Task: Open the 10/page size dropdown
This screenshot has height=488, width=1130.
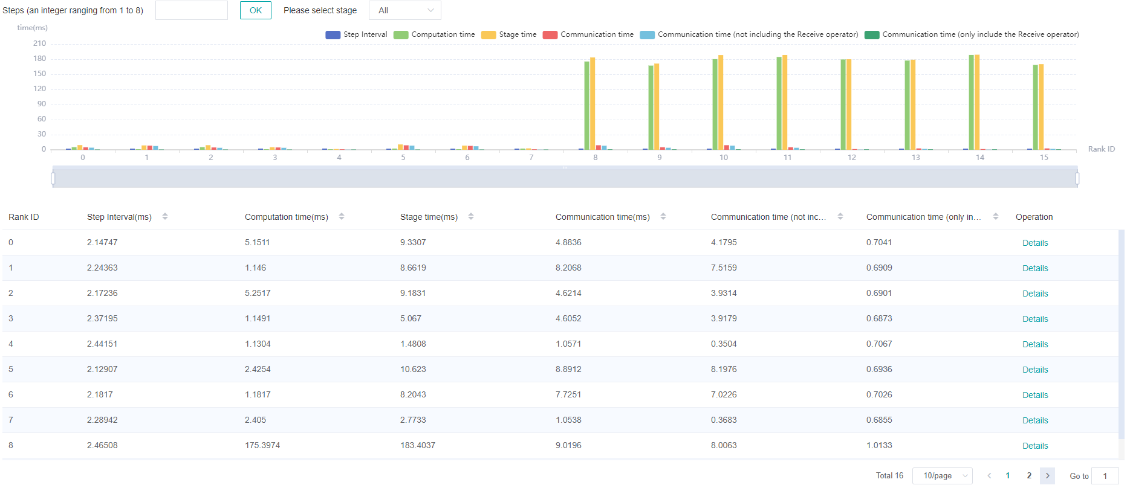Action: click(942, 476)
